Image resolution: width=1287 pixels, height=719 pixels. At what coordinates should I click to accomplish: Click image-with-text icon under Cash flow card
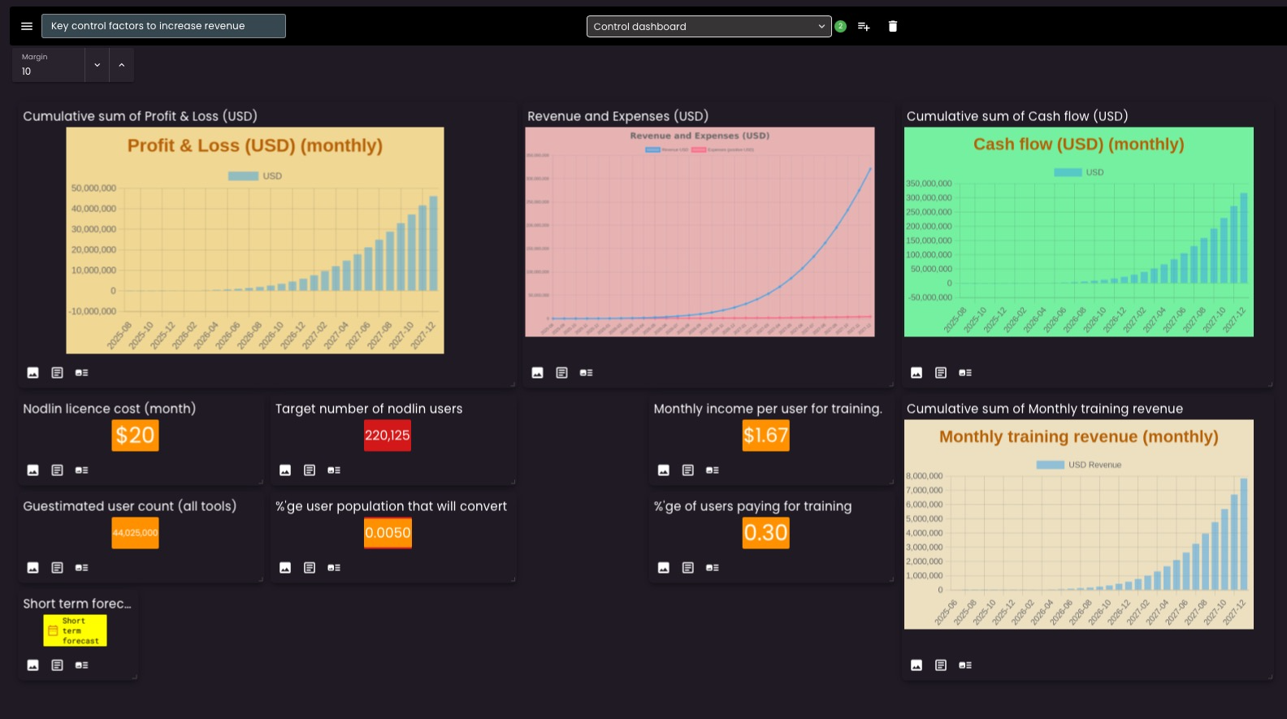[x=965, y=373]
